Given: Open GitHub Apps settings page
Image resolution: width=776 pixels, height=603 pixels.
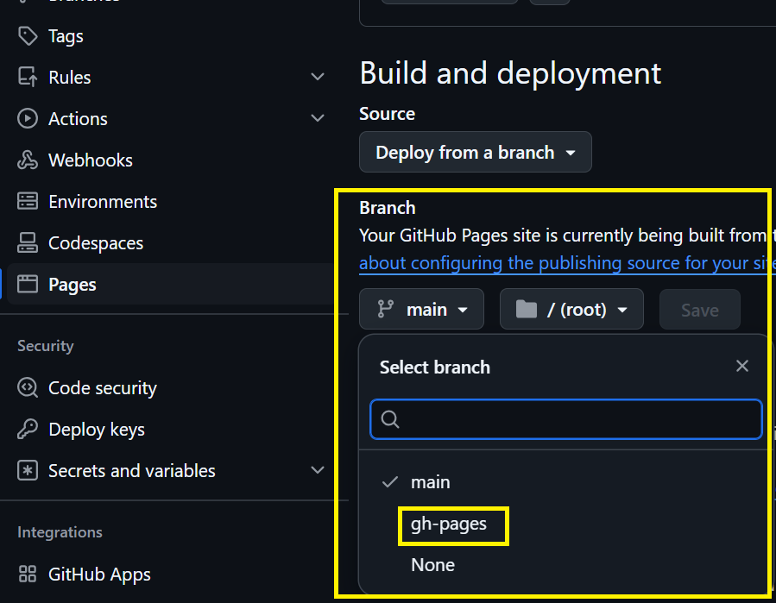Looking at the screenshot, I should (99, 575).
